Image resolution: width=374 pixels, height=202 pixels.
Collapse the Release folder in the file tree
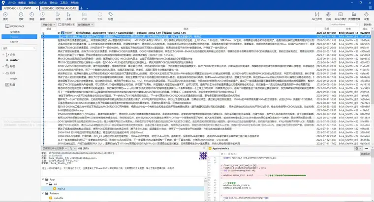[43, 193]
